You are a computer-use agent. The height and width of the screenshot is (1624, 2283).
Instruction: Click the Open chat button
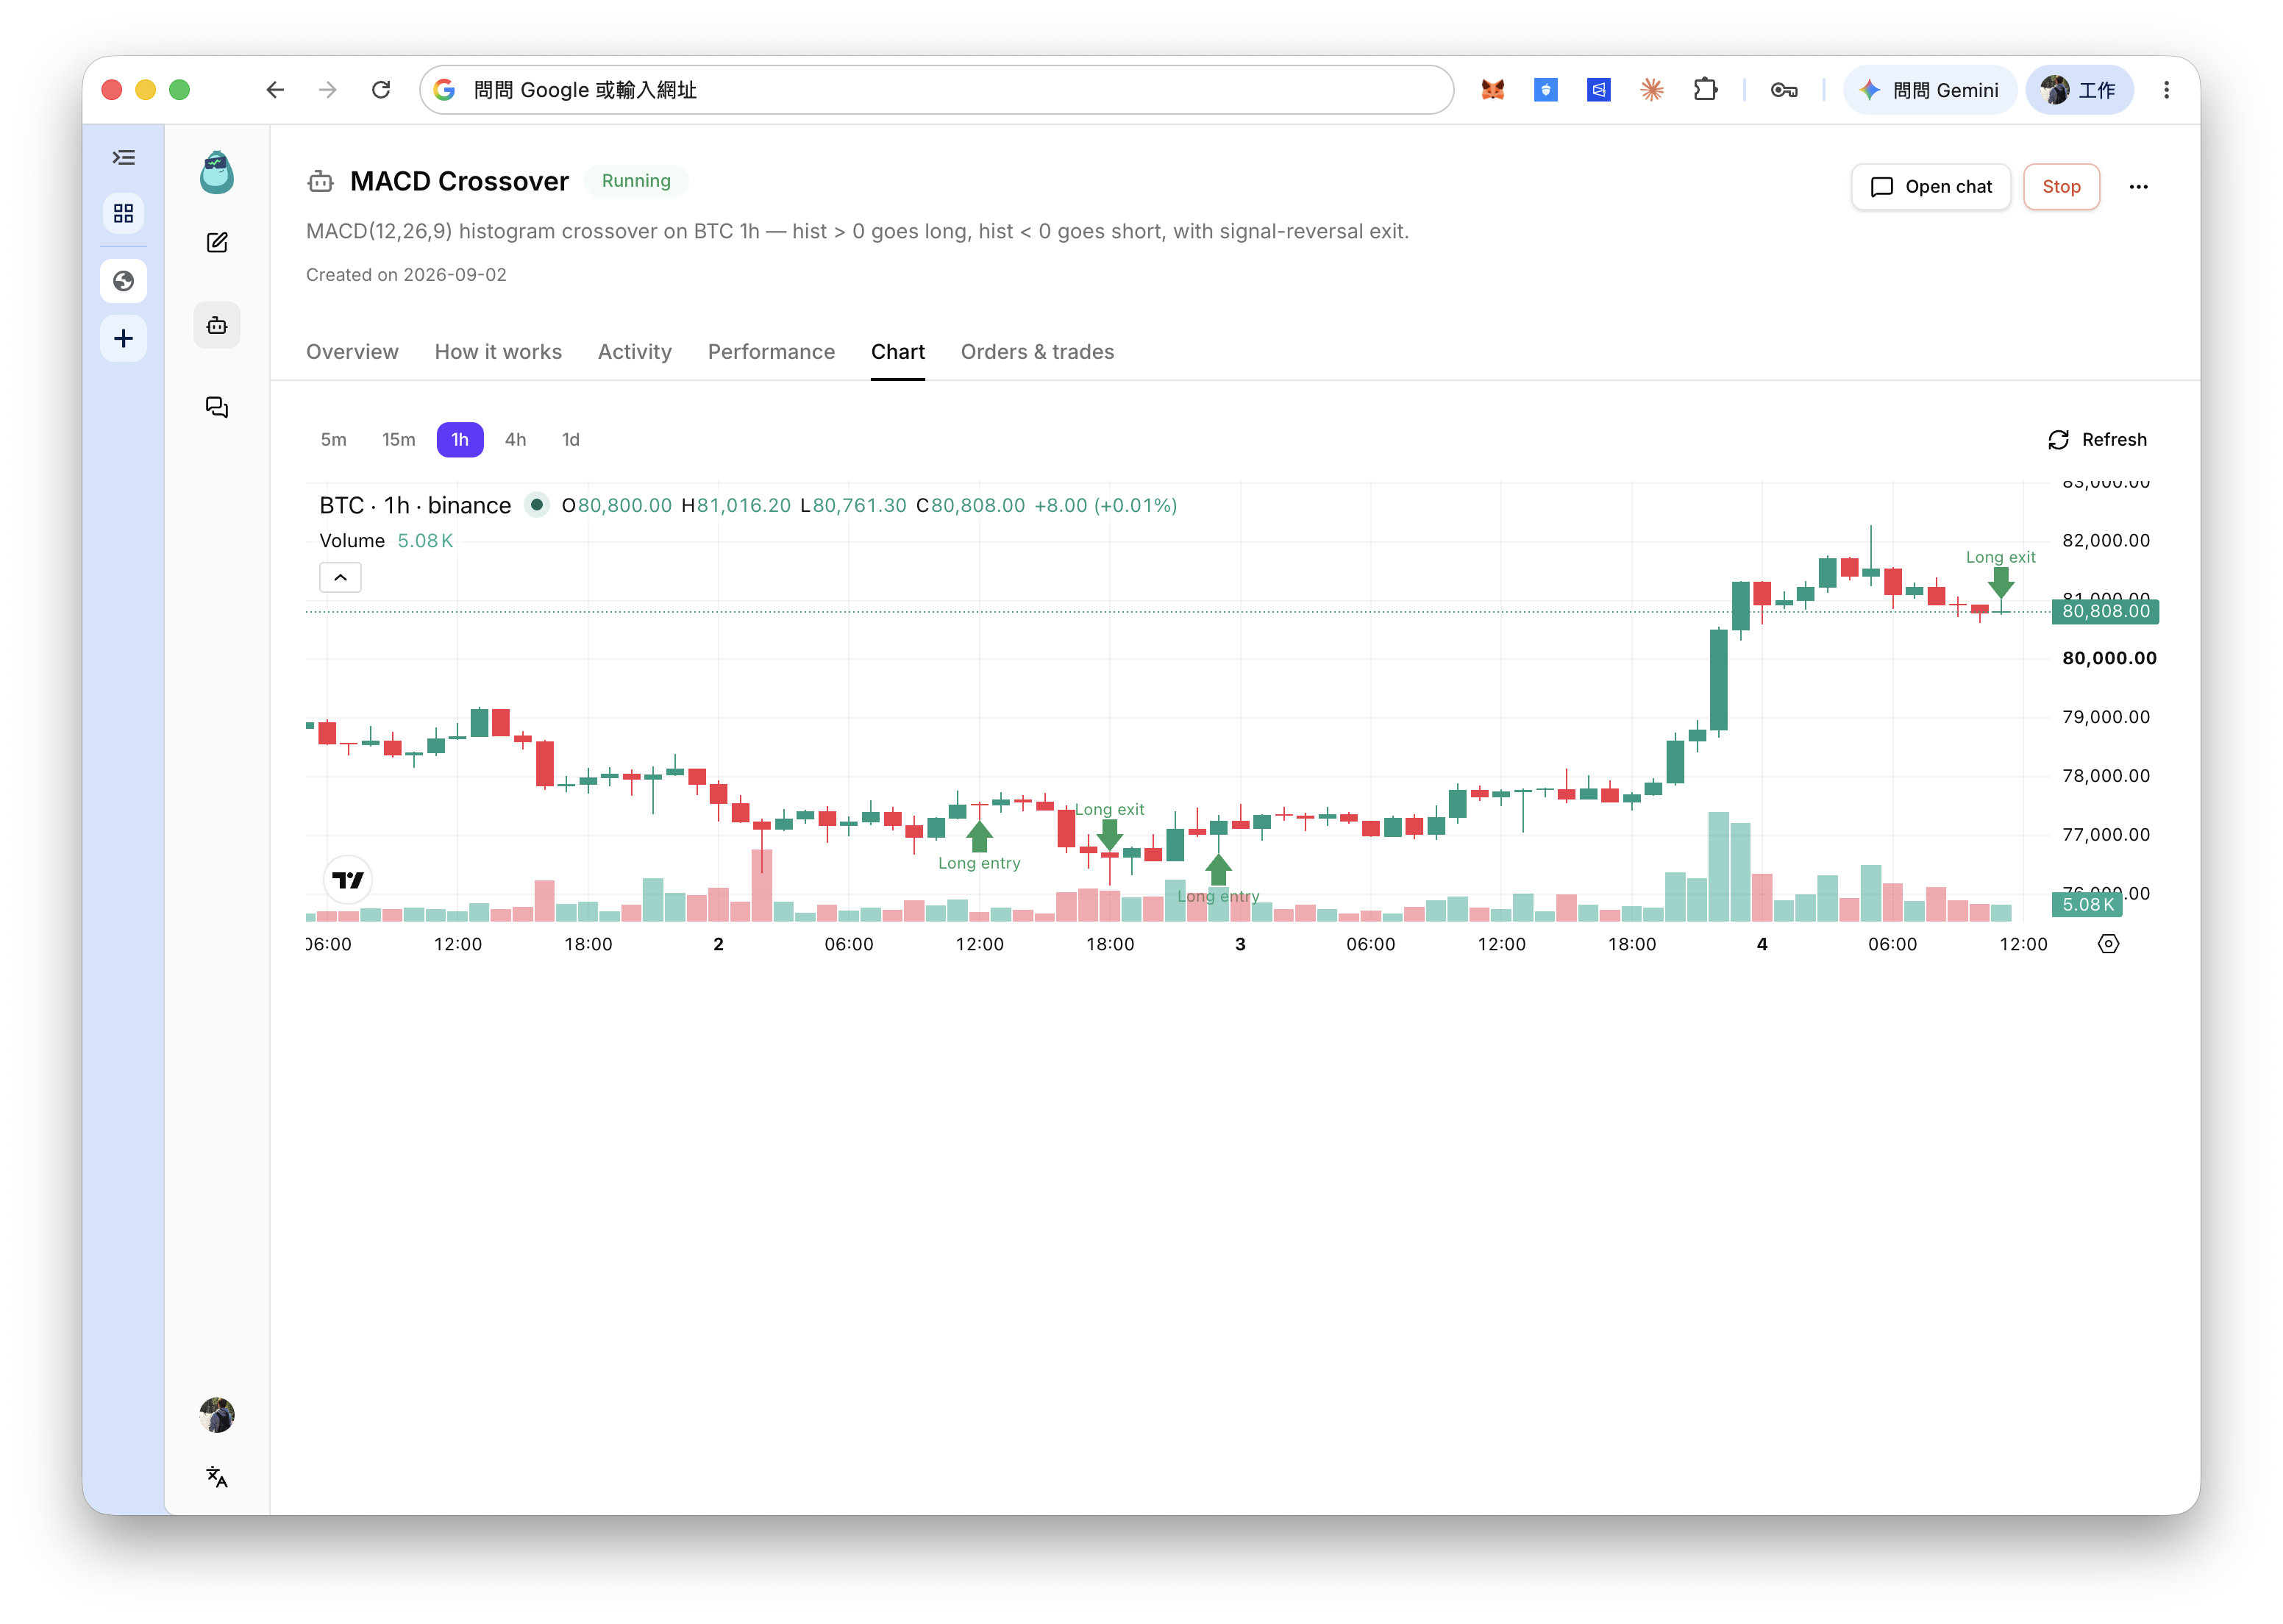coord(1930,187)
